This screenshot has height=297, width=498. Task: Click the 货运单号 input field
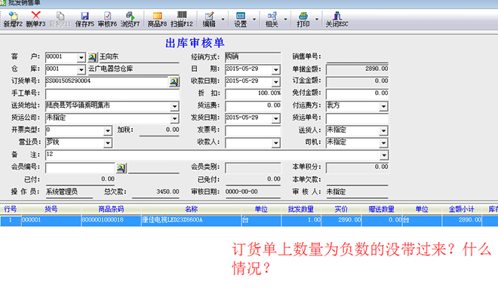tap(357, 118)
